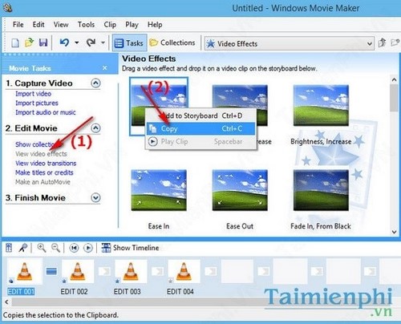Collapse the Edit Movie section
The width and height of the screenshot is (401, 324).
point(95,128)
